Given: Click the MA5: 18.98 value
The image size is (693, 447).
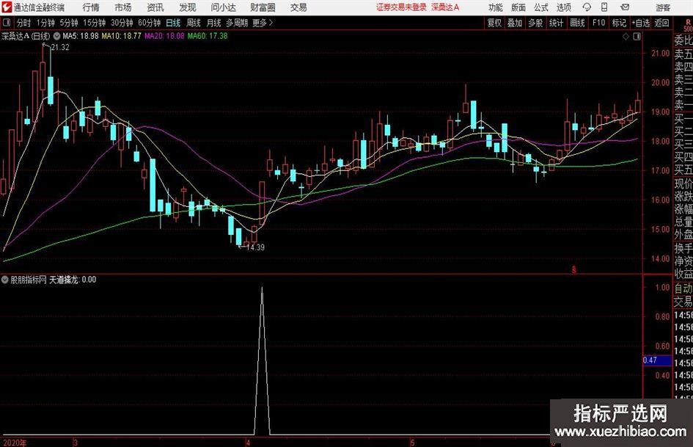Looking at the screenshot, I should pyautogui.click(x=81, y=36).
